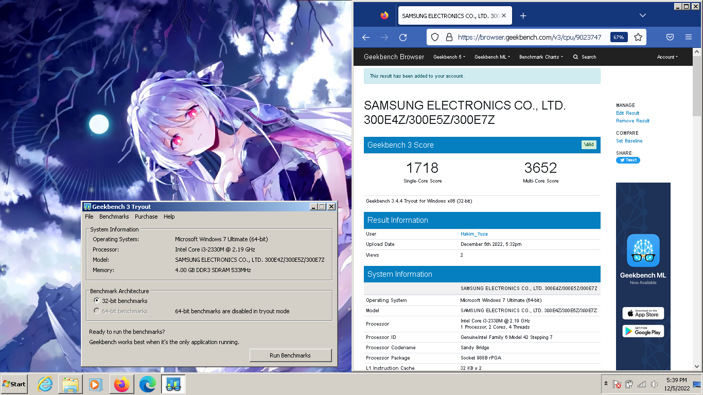
Task: Open the Help menu in Geekbench 3
Action: 169,217
